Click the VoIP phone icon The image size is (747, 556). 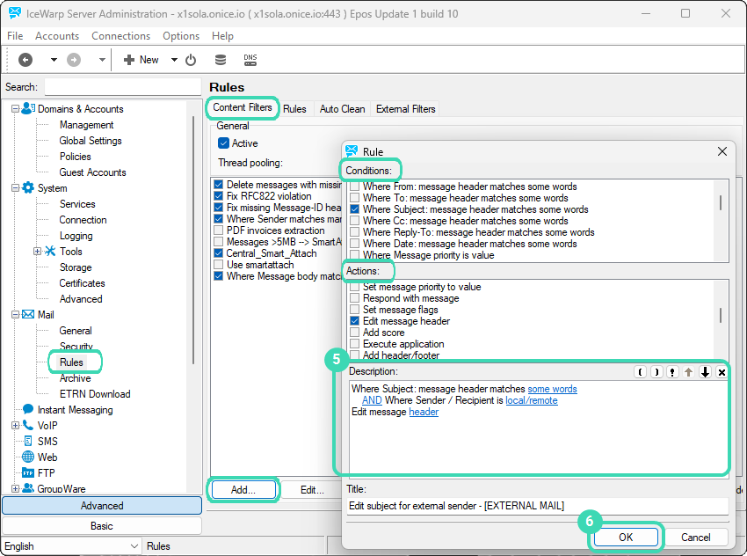(x=28, y=425)
